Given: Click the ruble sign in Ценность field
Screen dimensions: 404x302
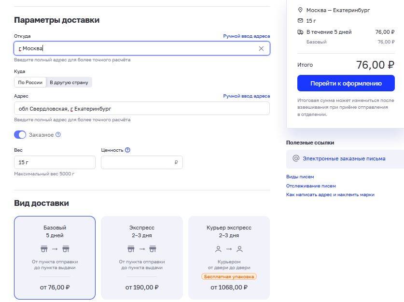Looking at the screenshot, I should [176, 163].
